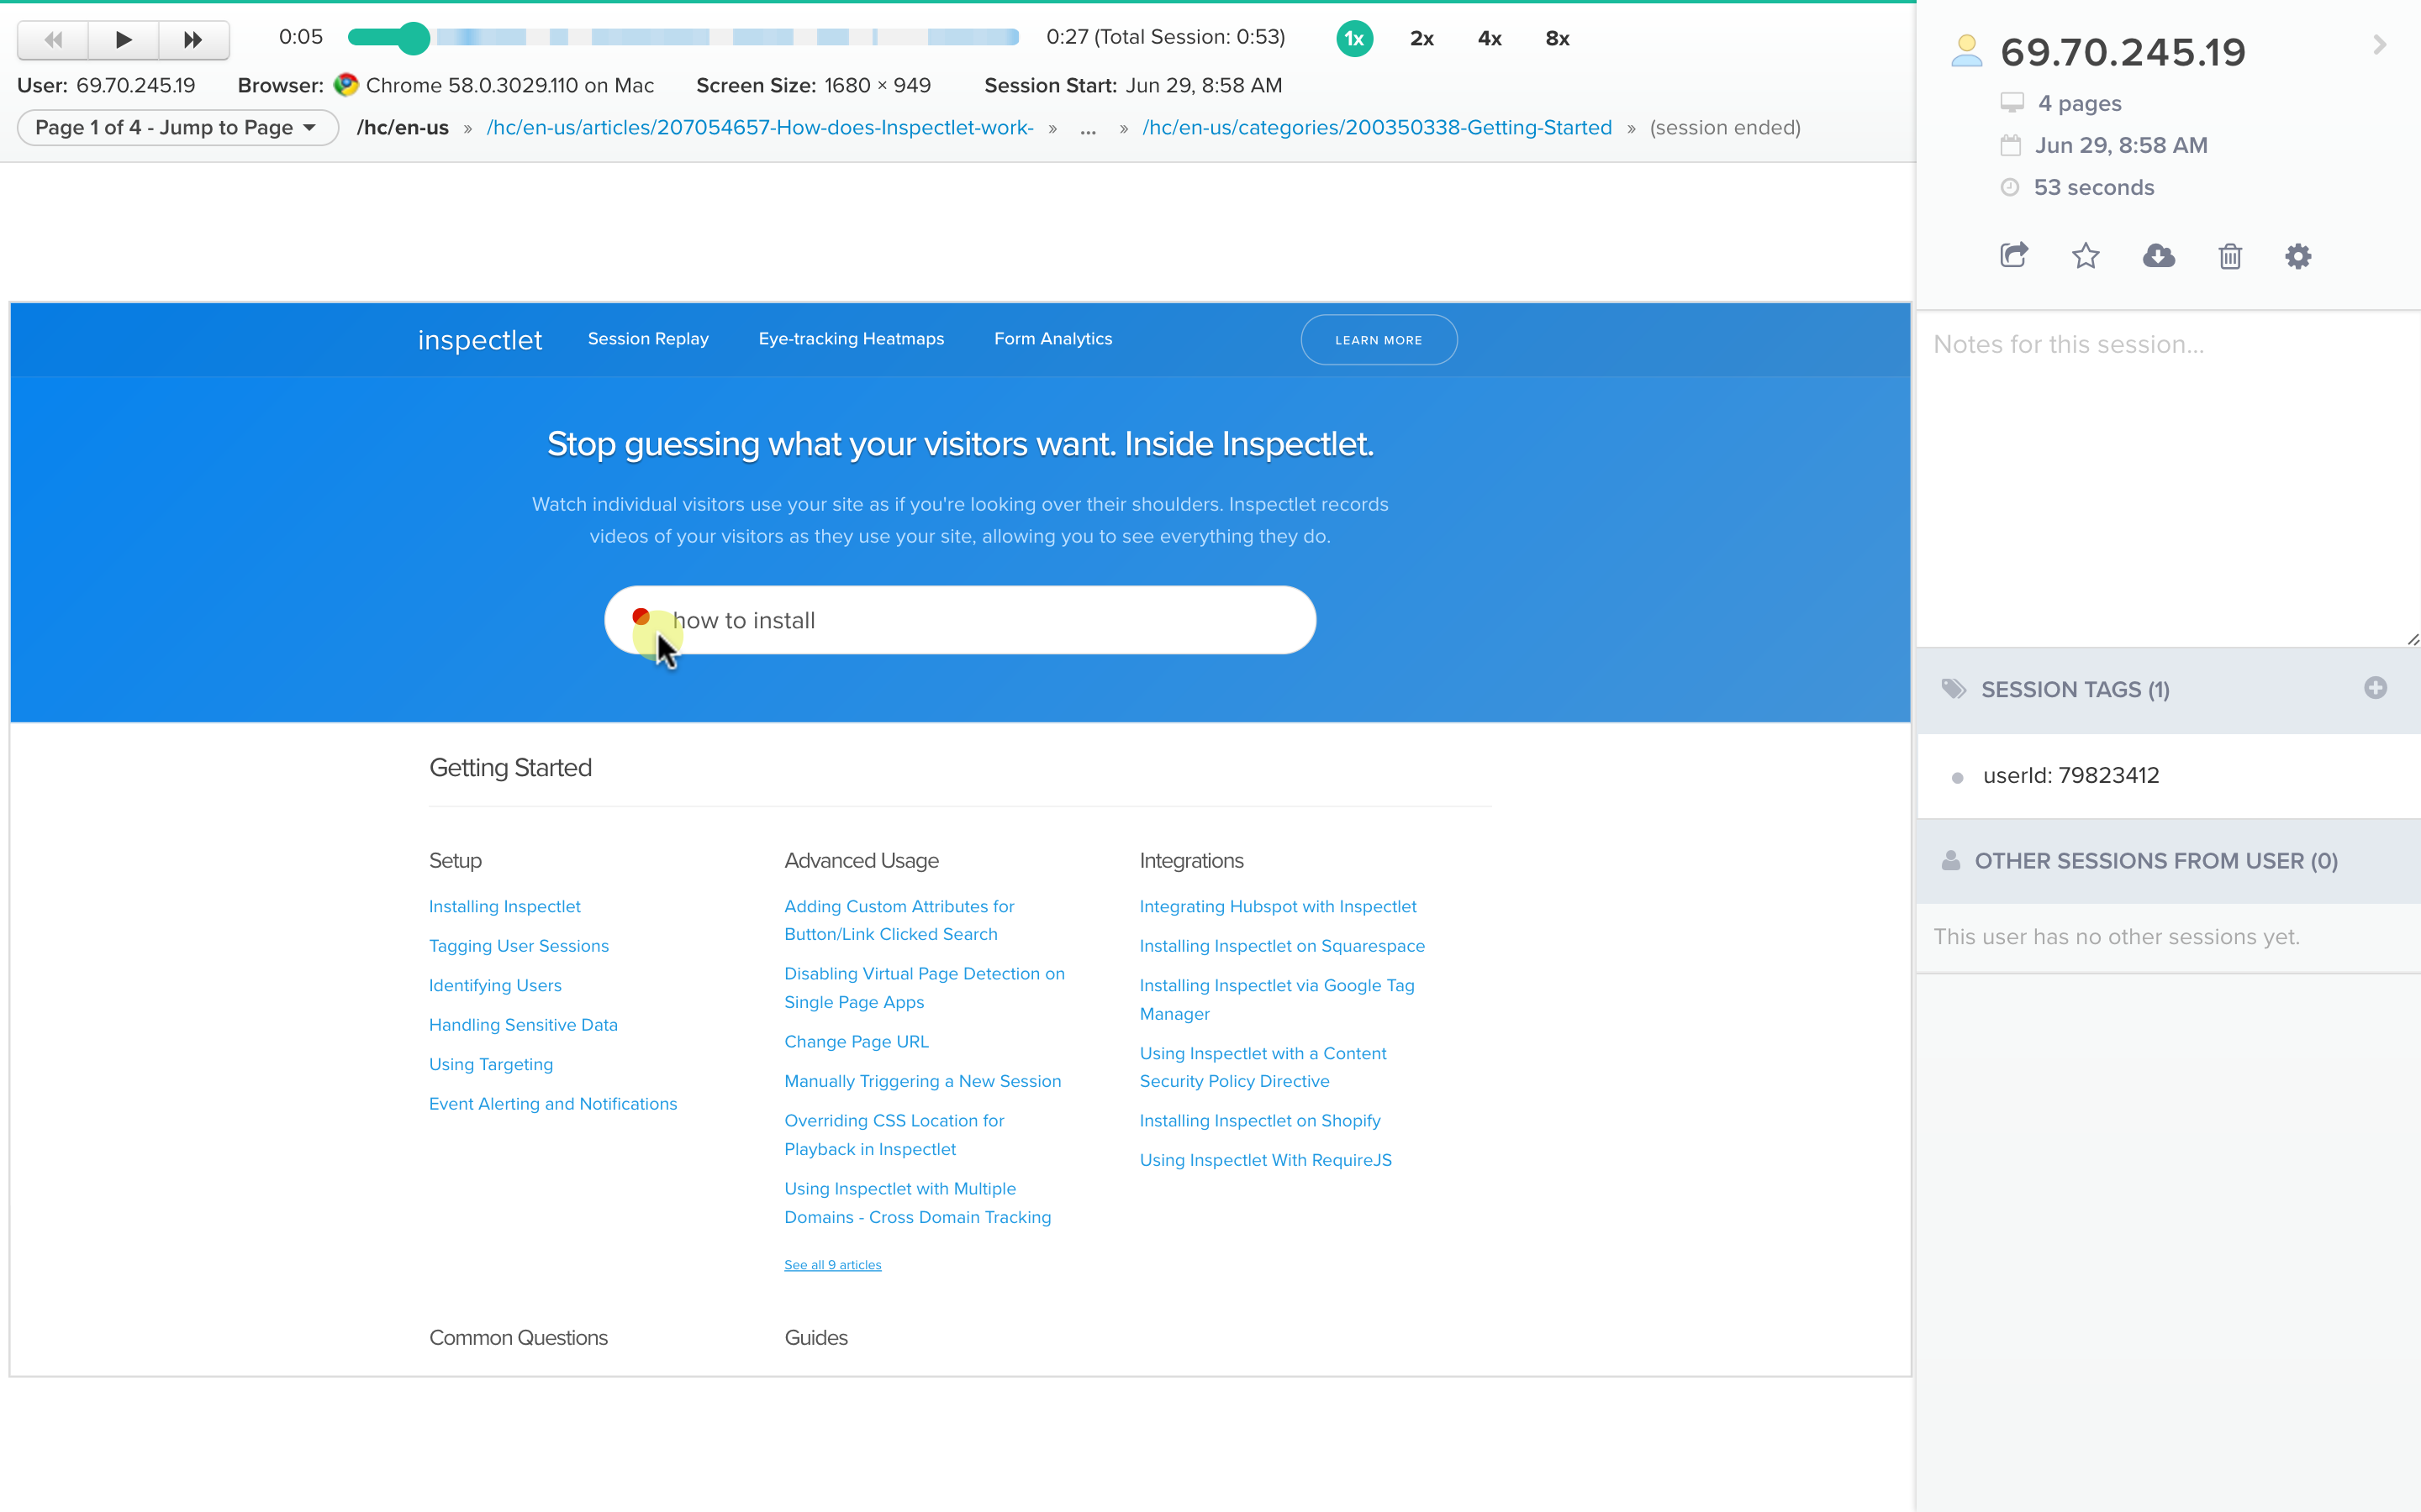Viewport: 2421px width, 1512px height.
Task: Open Adding Custom Attributes article
Action: tap(899, 920)
